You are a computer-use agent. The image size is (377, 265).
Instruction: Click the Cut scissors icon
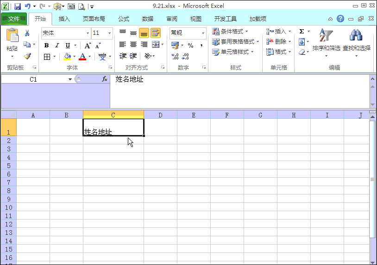(x=27, y=33)
